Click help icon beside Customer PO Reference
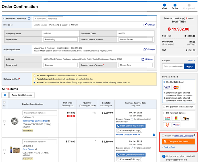 [x=29, y=19]
